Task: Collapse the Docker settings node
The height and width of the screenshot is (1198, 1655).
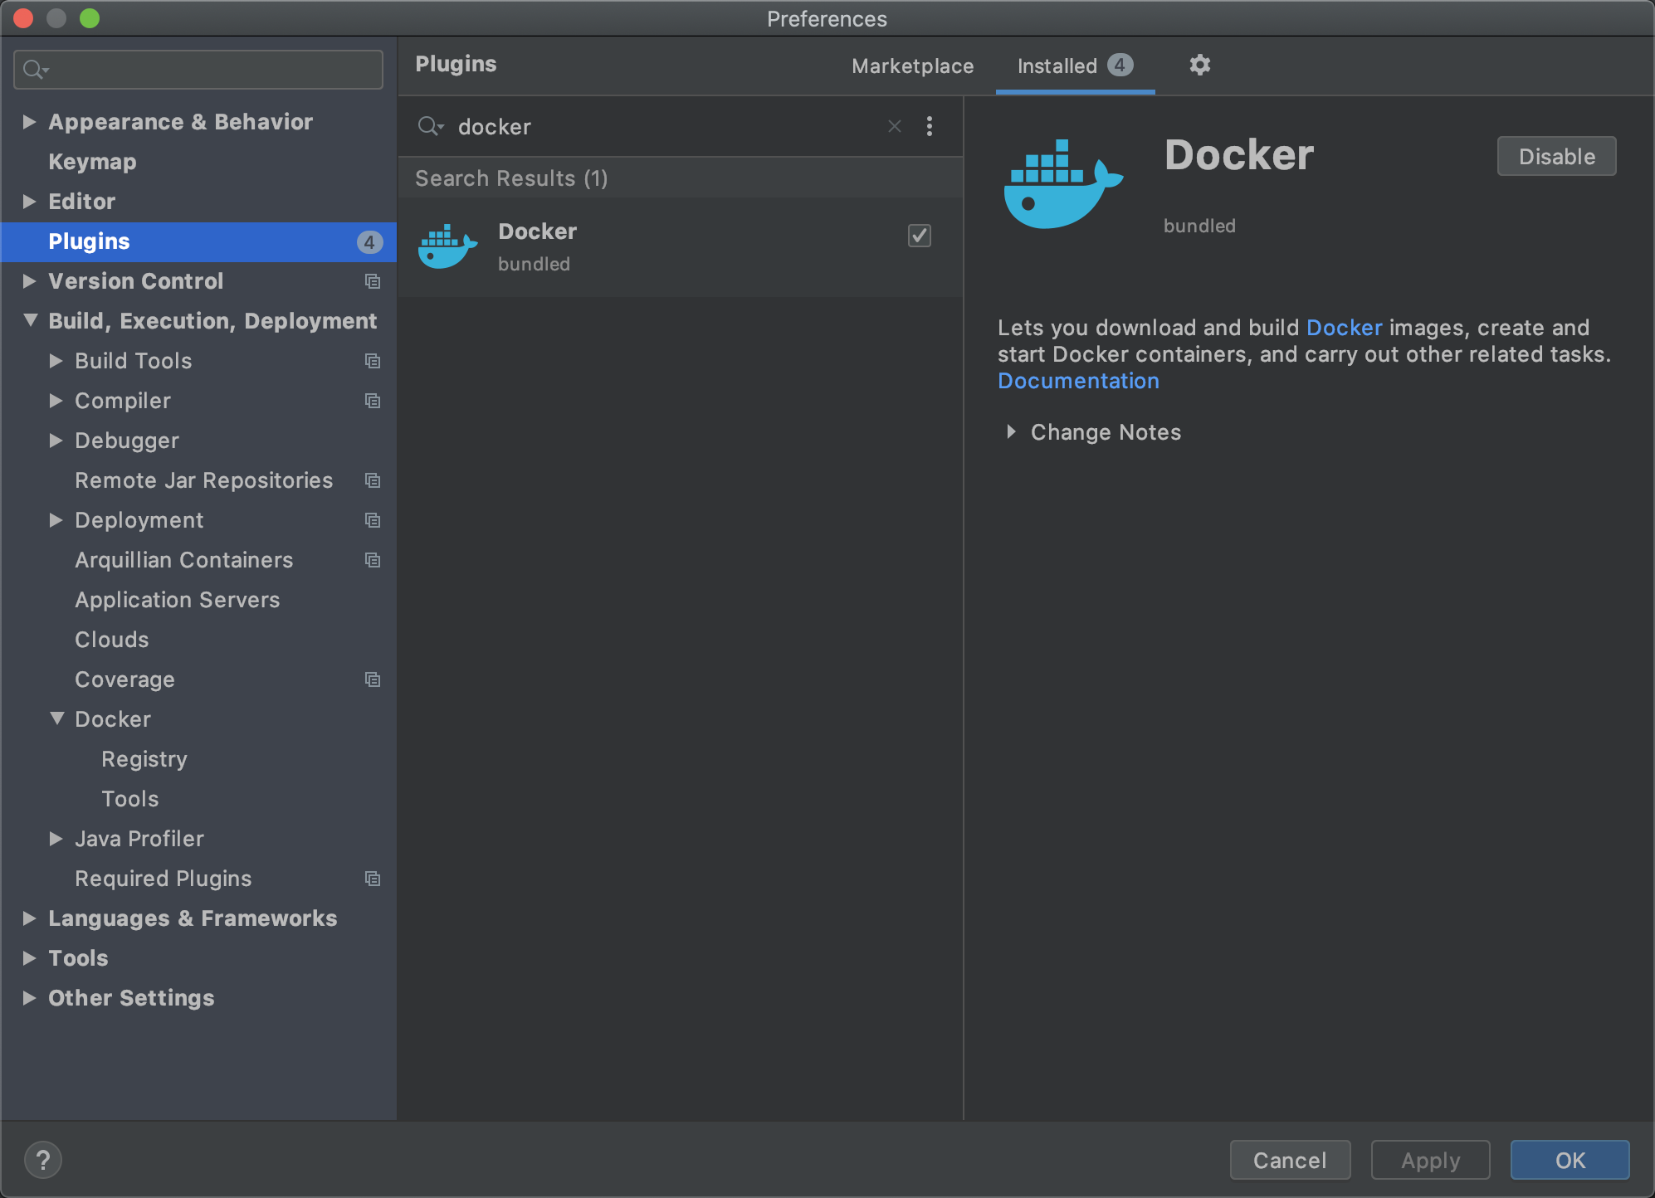Action: click(56, 718)
